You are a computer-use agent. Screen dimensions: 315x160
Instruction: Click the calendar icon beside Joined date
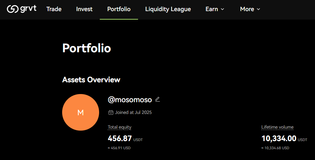[x=111, y=112]
